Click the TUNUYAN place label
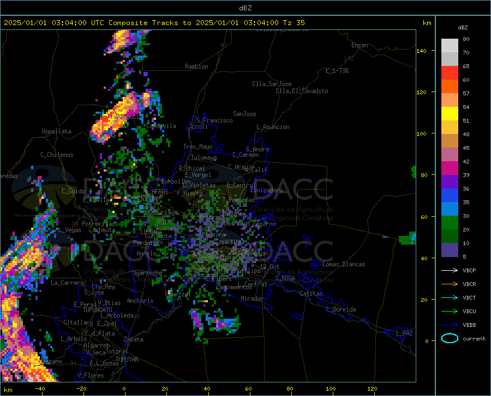 click(127, 359)
